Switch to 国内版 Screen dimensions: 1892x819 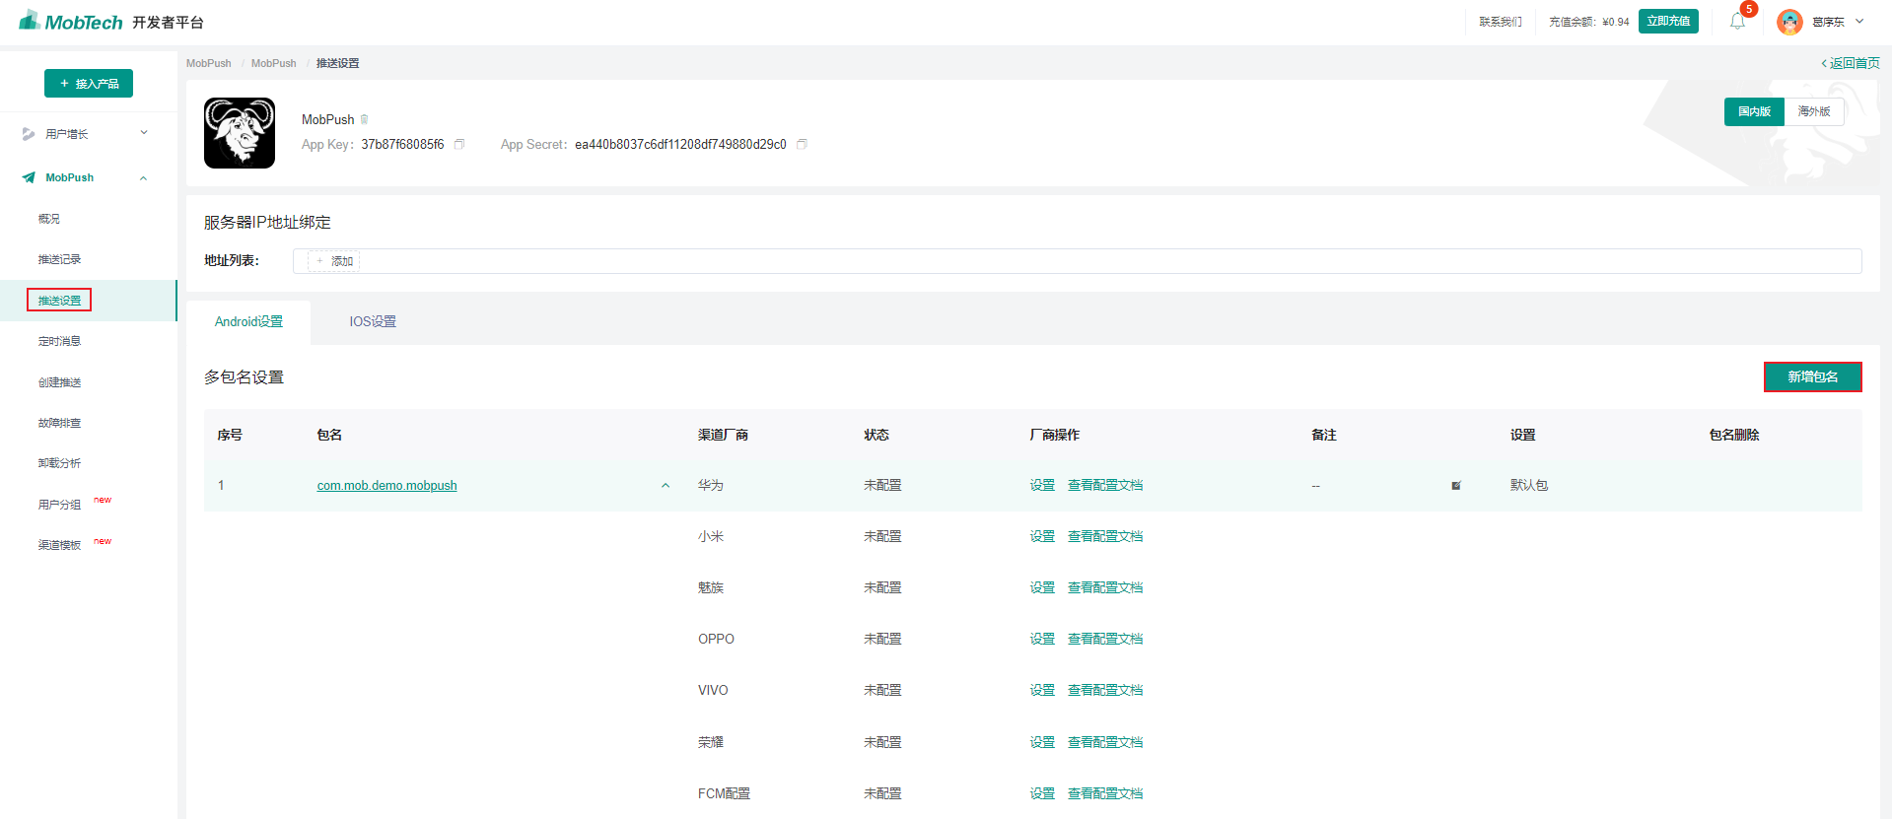coord(1754,111)
